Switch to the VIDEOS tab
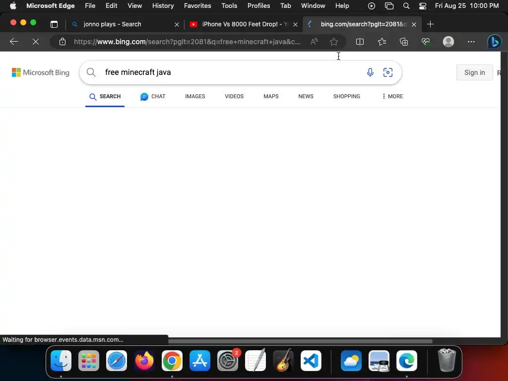 pyautogui.click(x=234, y=97)
